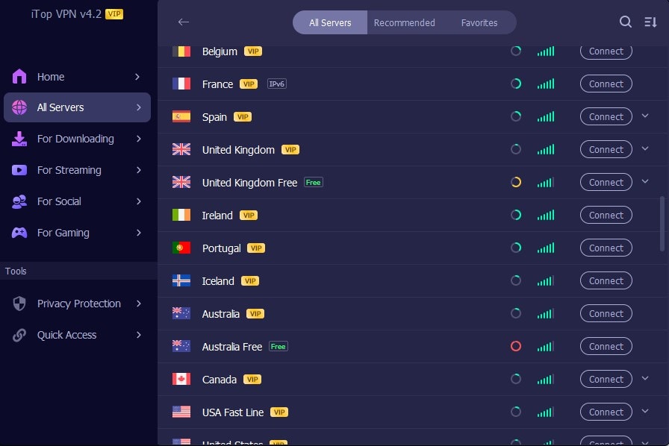
Task: Open the server sorting options icon
Action: tap(648, 22)
